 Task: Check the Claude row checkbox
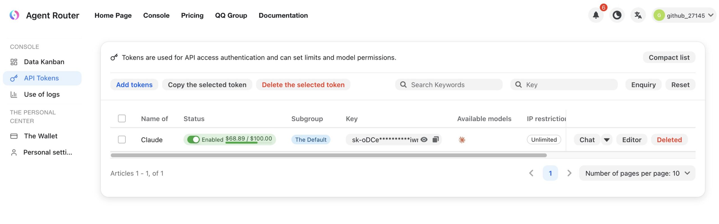click(x=122, y=140)
